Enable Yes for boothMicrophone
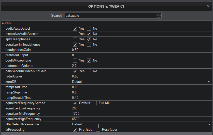This screenshot has width=213, height=135. (75, 61)
